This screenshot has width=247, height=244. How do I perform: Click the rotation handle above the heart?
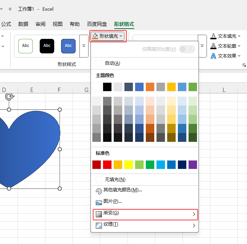(10, 97)
